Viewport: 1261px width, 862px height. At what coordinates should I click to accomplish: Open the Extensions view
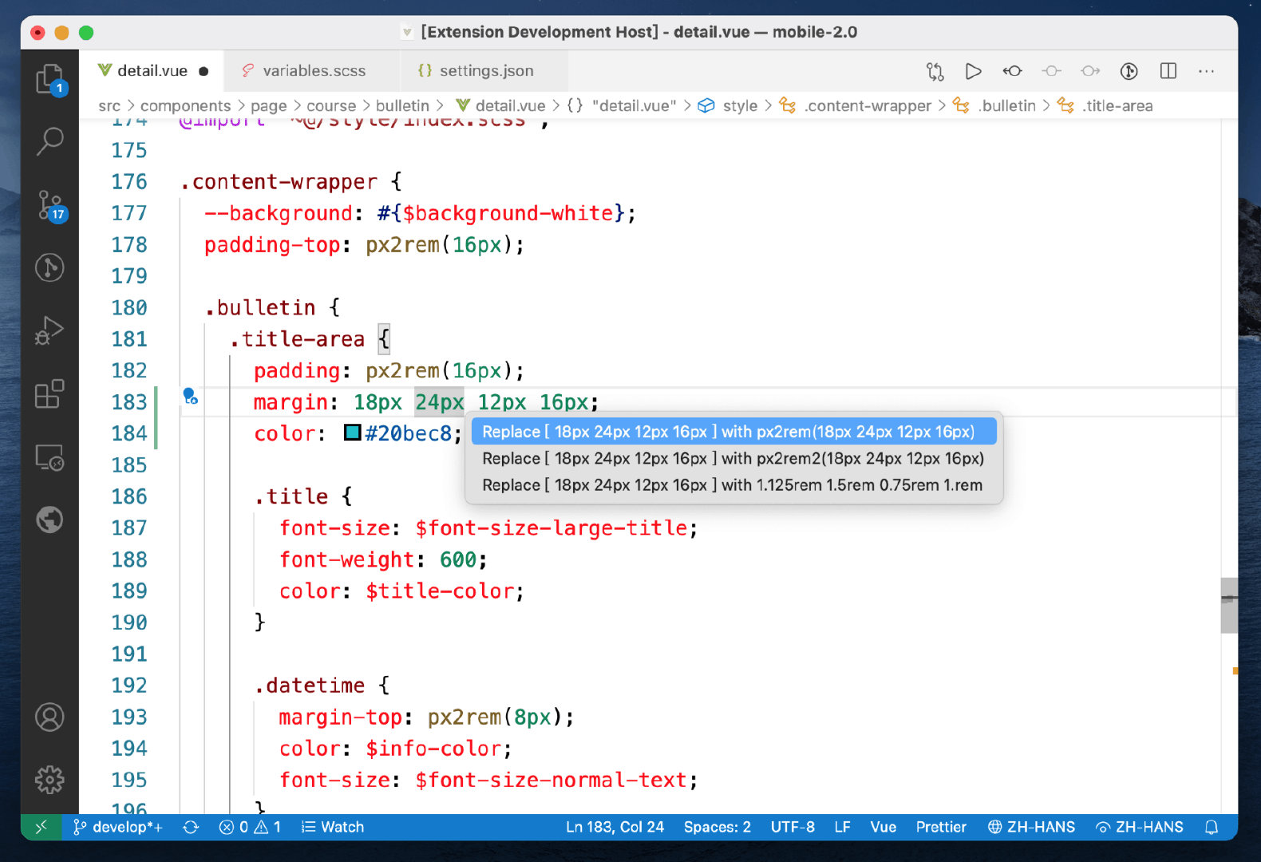tap(49, 393)
